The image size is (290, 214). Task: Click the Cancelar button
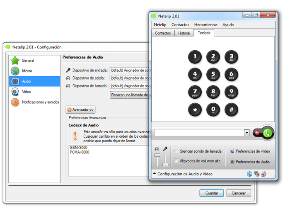point(239,193)
